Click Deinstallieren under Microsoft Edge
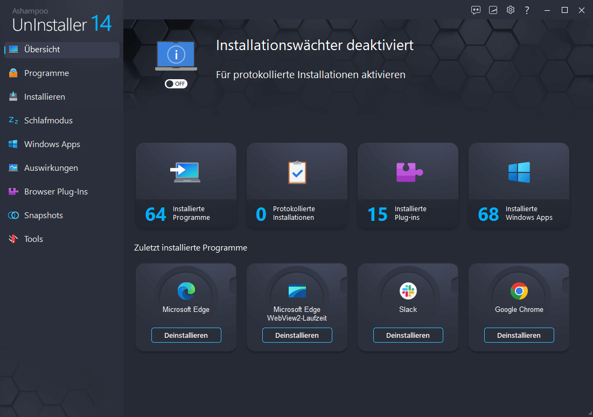This screenshot has width=593, height=417. [186, 335]
